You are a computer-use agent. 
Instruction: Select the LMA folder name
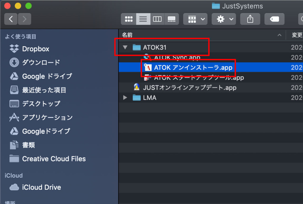pos(149,98)
